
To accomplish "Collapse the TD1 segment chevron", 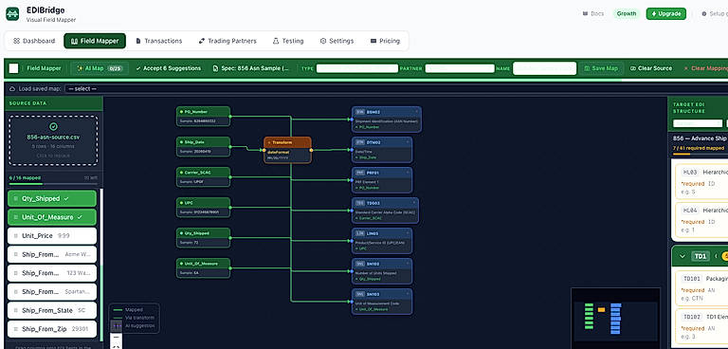I will (682, 256).
